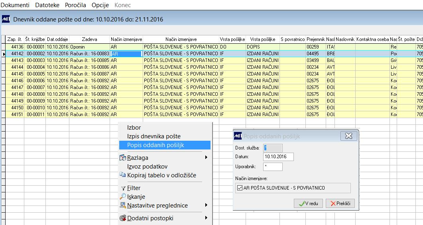Click the highlighted AR edit cell
The width and height of the screenshot is (423, 225).
click(126, 54)
